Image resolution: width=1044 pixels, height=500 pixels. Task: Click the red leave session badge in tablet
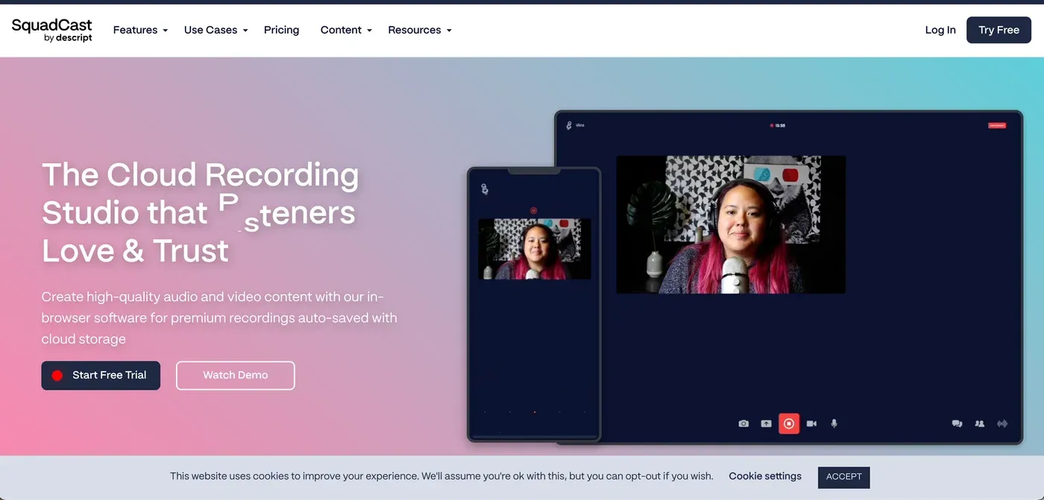[x=997, y=125]
